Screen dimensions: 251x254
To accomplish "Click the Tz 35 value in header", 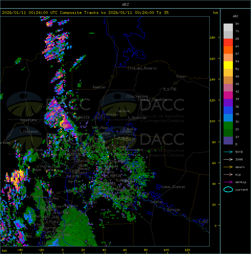I will coord(163,13).
